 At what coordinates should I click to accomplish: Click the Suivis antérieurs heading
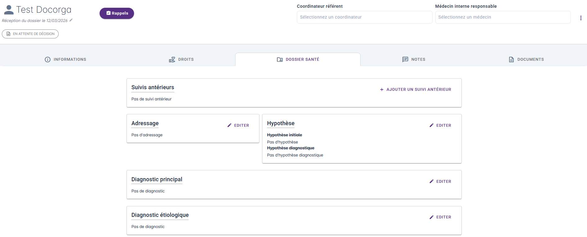pyautogui.click(x=153, y=87)
